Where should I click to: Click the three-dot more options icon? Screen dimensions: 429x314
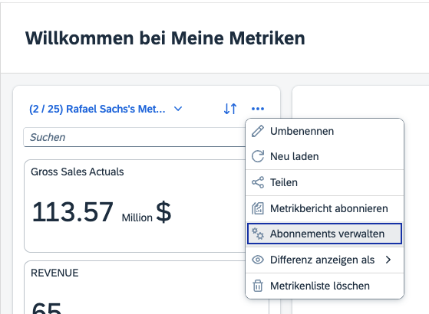click(258, 109)
